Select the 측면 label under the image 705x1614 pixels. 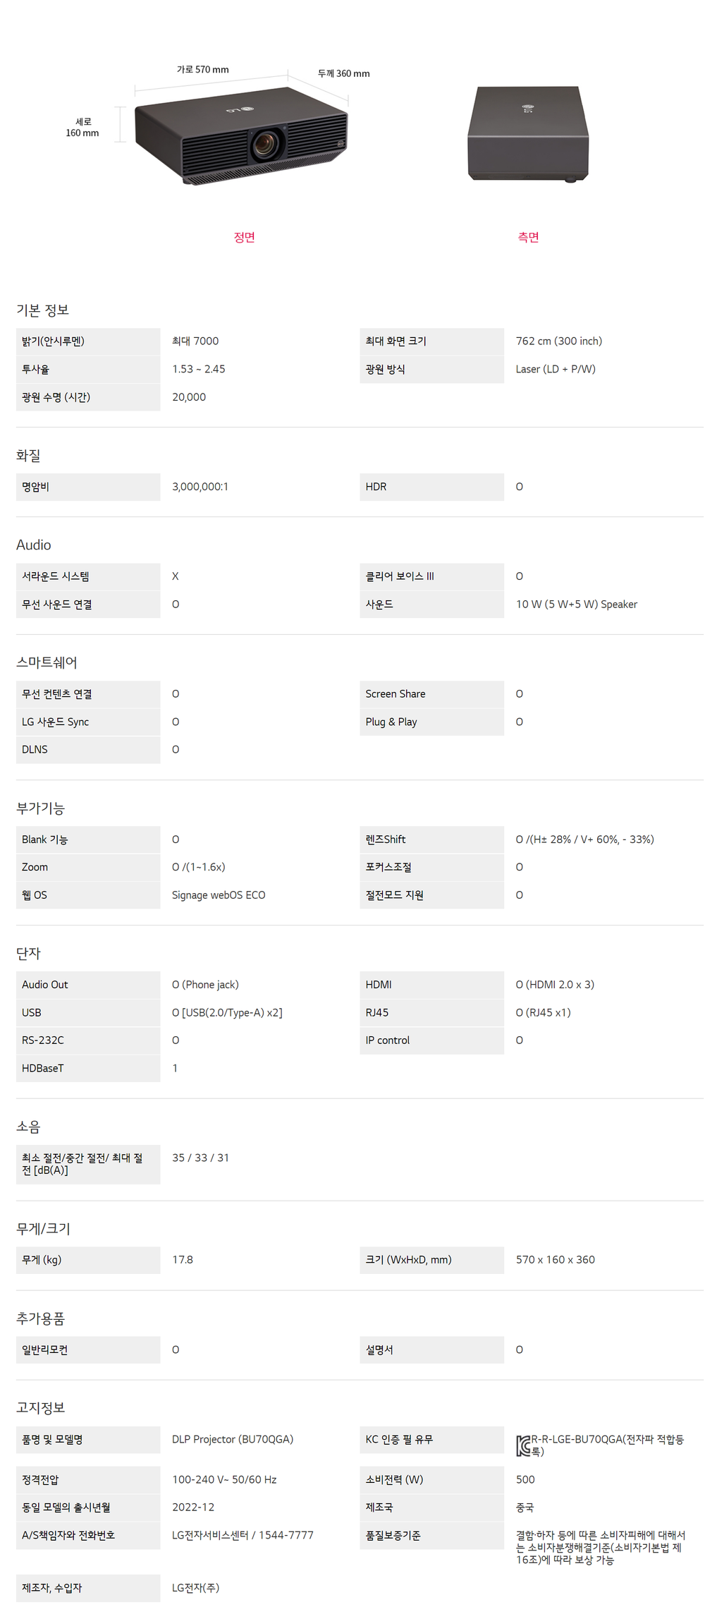528,237
